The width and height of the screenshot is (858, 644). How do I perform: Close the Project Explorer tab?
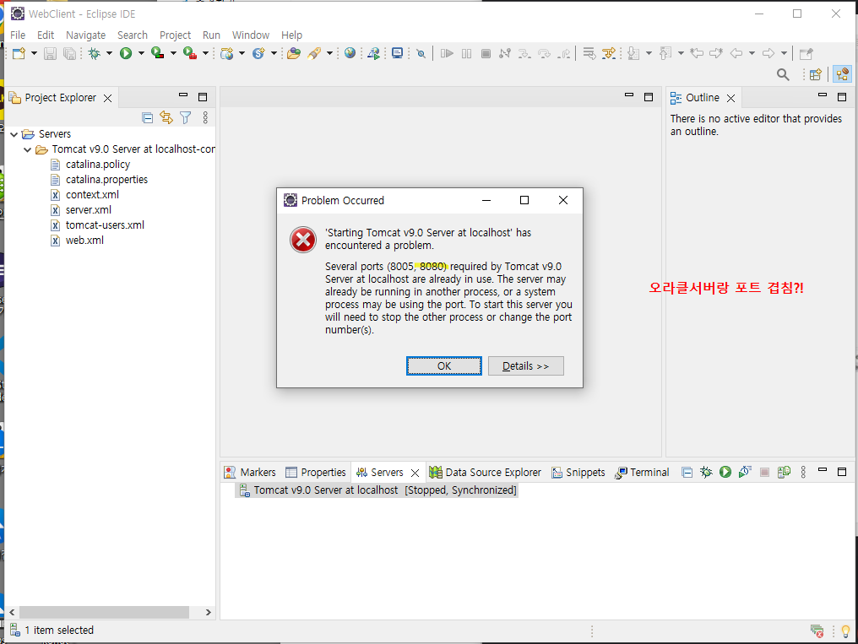point(108,98)
